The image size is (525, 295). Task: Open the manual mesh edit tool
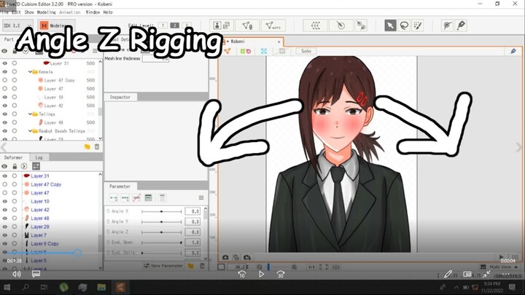pos(247,25)
